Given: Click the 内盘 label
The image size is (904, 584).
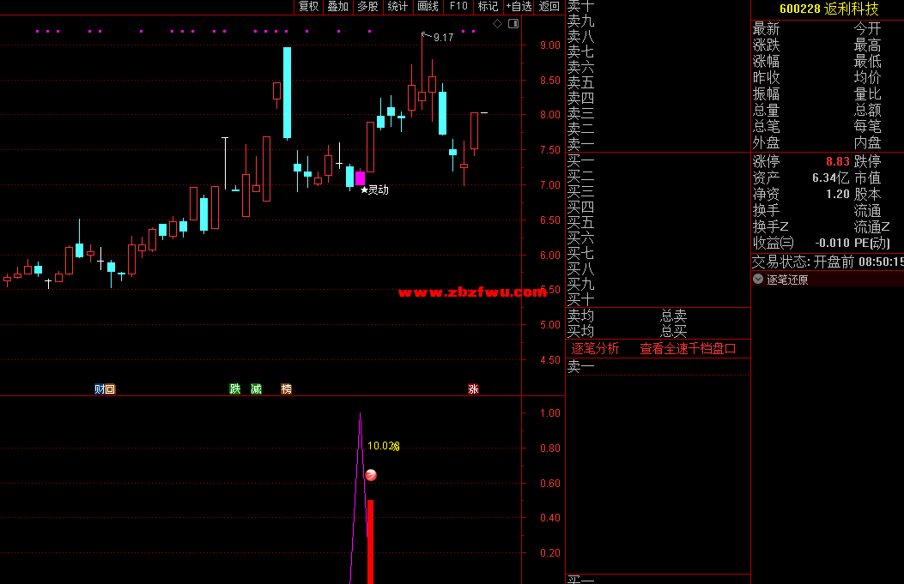Looking at the screenshot, I should click(868, 142).
